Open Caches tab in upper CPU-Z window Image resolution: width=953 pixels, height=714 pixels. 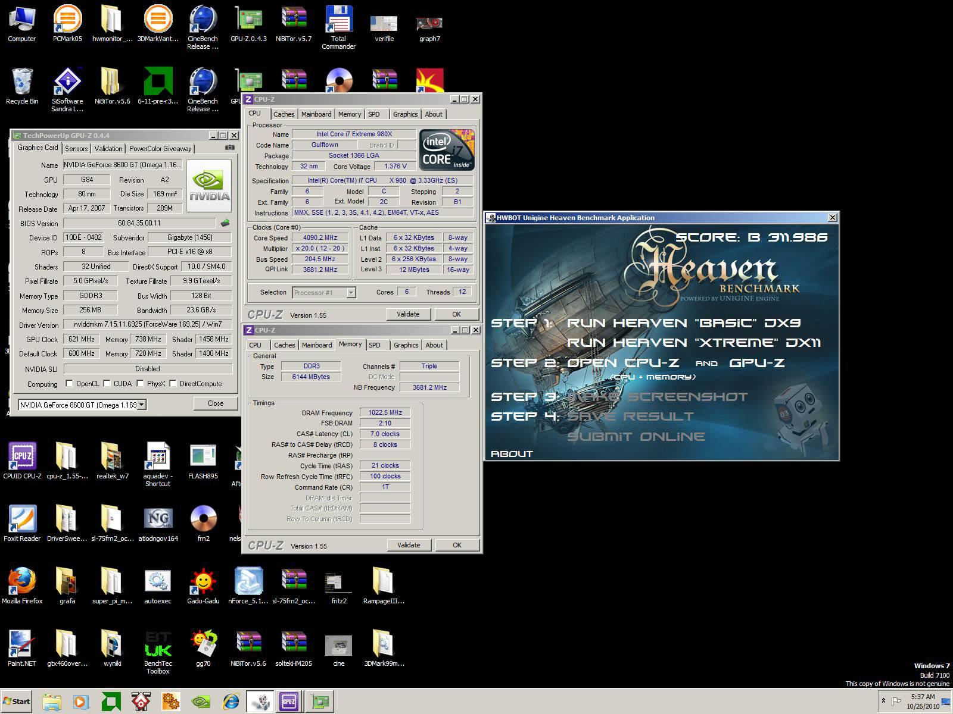click(x=284, y=114)
